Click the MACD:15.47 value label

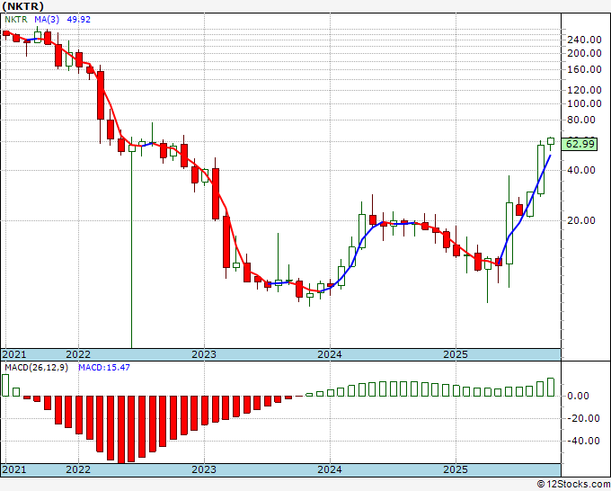104,368
